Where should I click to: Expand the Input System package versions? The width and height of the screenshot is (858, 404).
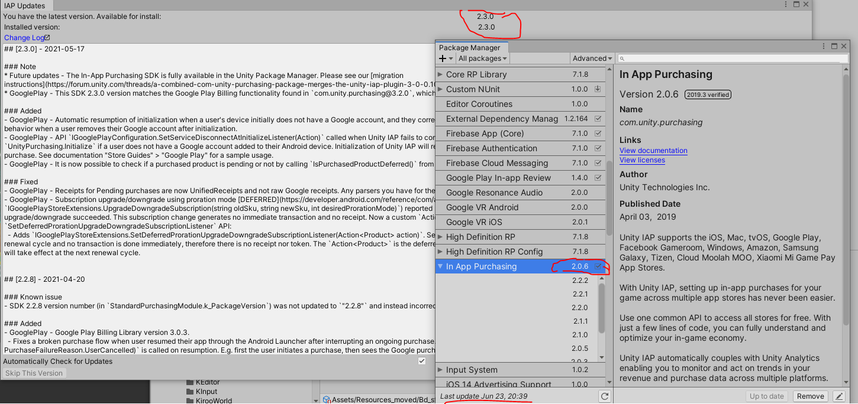(440, 370)
